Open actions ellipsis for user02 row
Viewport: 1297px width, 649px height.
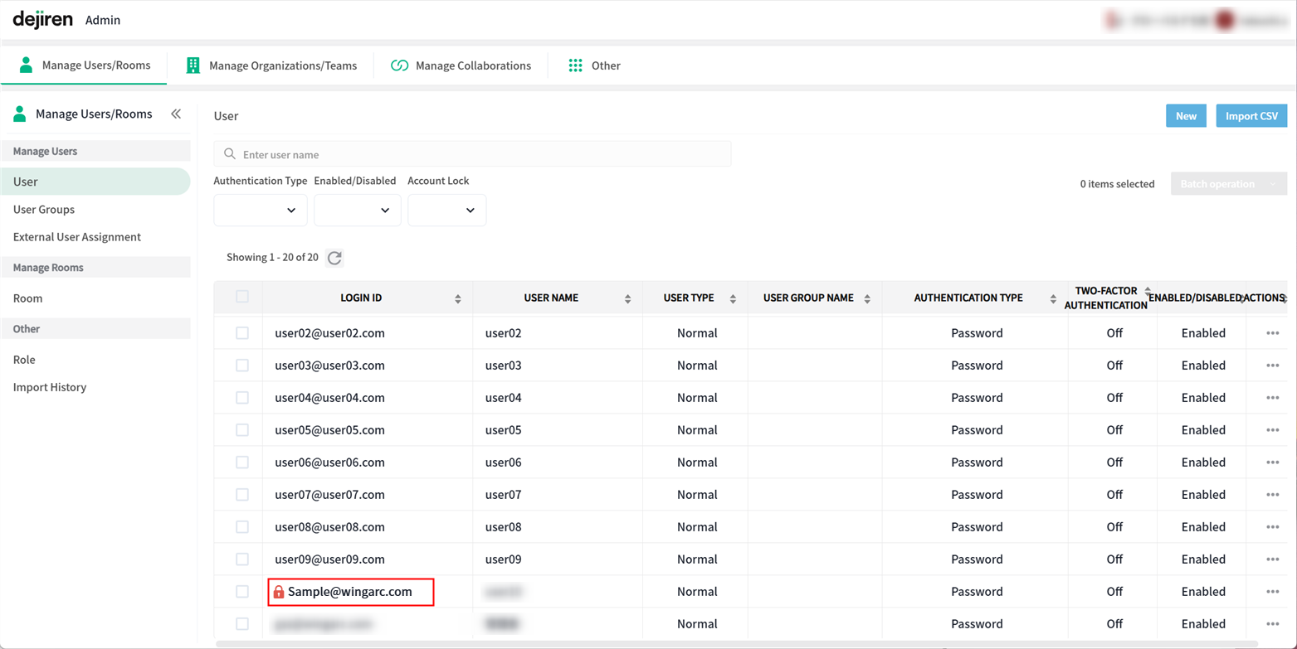tap(1272, 333)
